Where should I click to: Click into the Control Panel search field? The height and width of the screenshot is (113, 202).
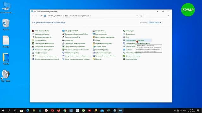(x=157, y=16)
